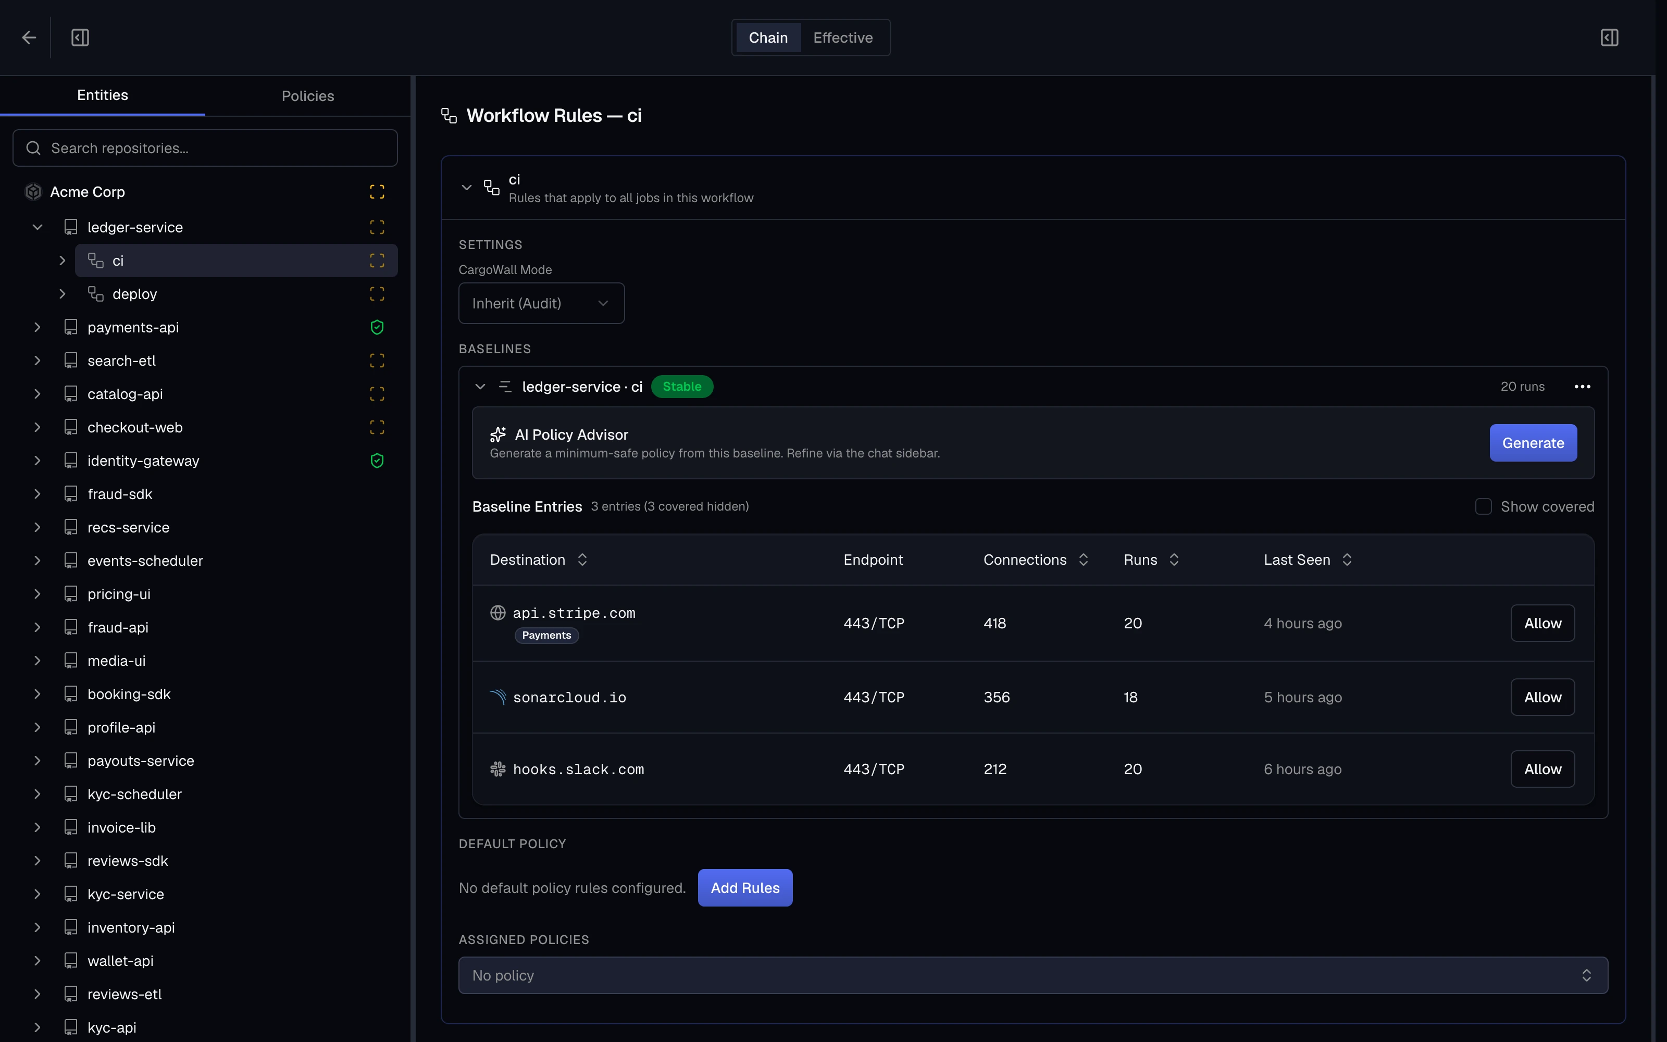The image size is (1667, 1042).
Task: Allow the api.stripe.com destination
Action: click(1542, 623)
